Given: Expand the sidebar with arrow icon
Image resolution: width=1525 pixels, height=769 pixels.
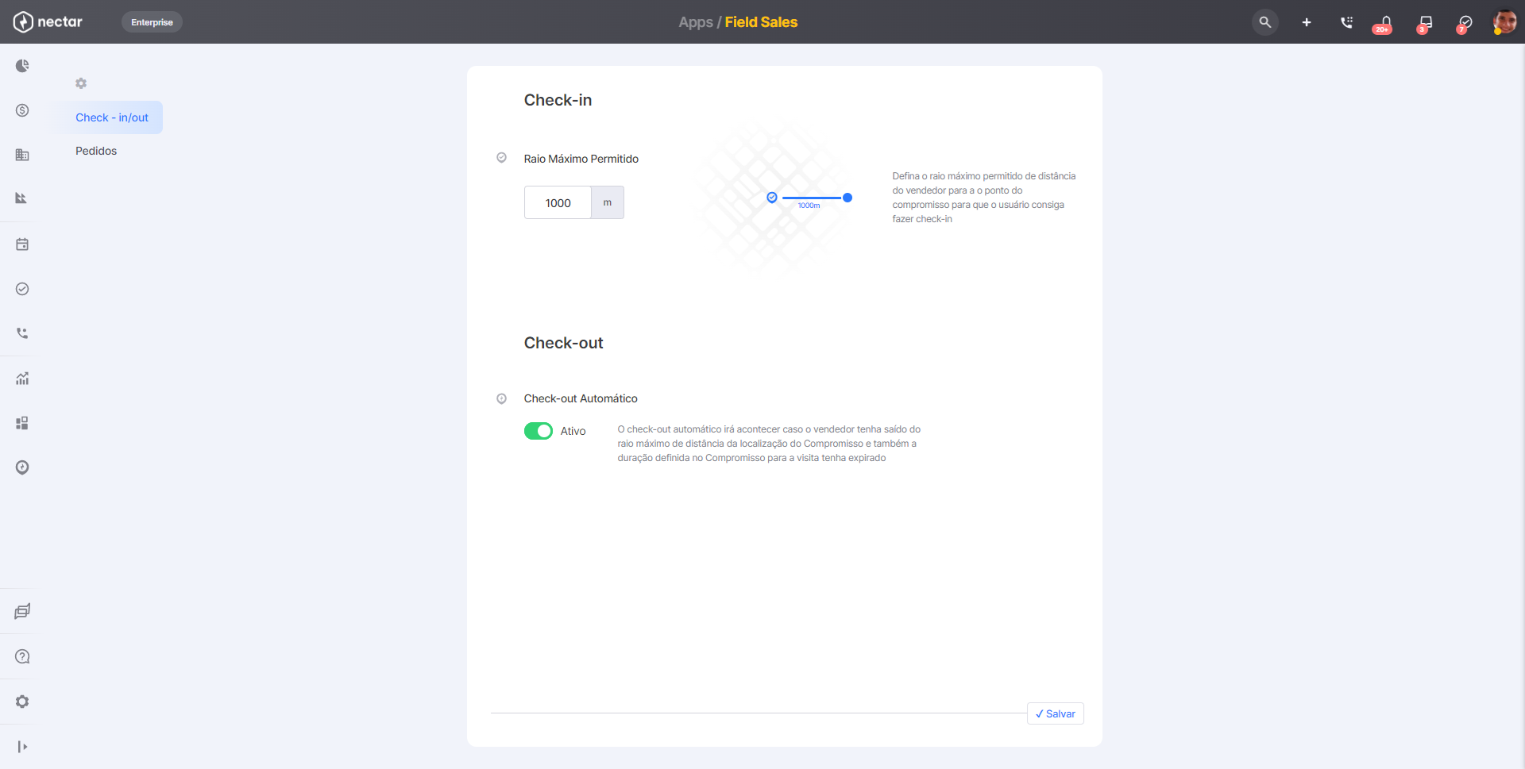Looking at the screenshot, I should [22, 747].
